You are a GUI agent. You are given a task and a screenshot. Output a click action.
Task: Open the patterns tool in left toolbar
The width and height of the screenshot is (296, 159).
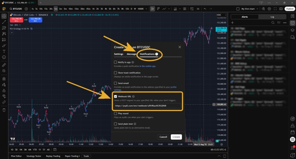point(4,34)
